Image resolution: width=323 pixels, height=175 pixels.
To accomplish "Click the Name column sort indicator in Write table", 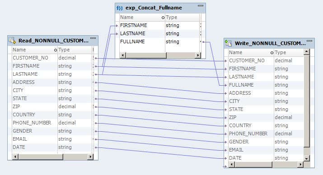I will 272,53.
